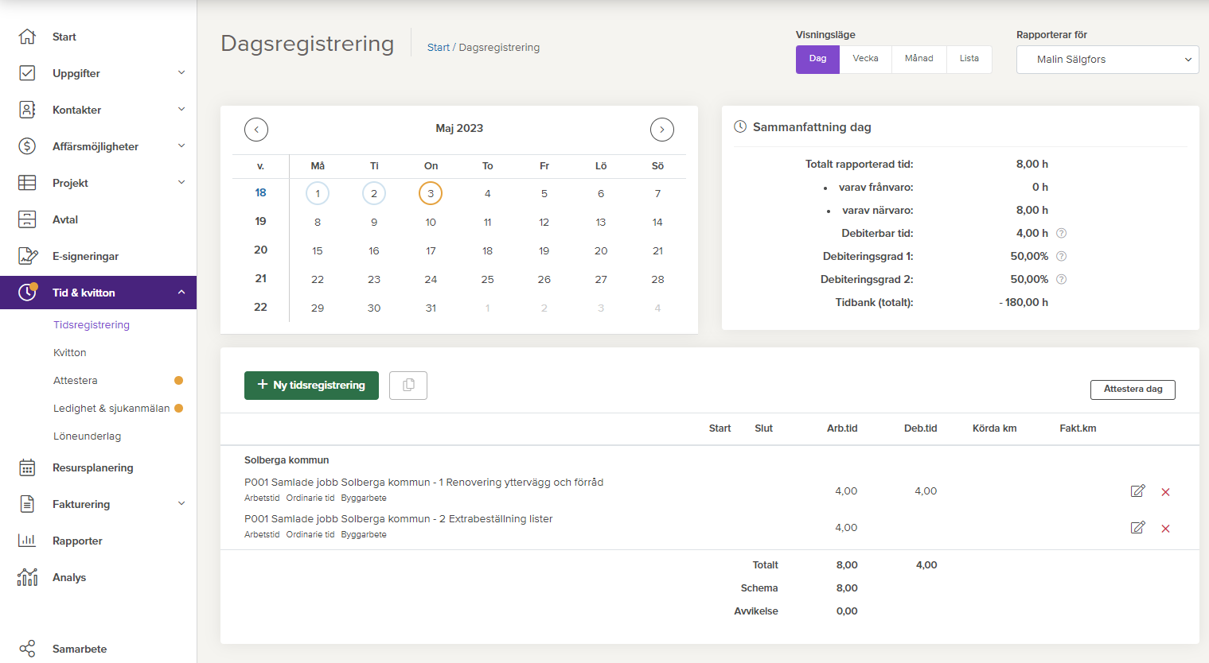Select May 17 in the calendar
This screenshot has height=663, width=1209.
[x=431, y=251]
